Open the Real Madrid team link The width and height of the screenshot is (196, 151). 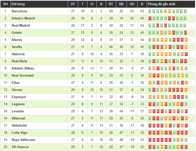pos(21,26)
